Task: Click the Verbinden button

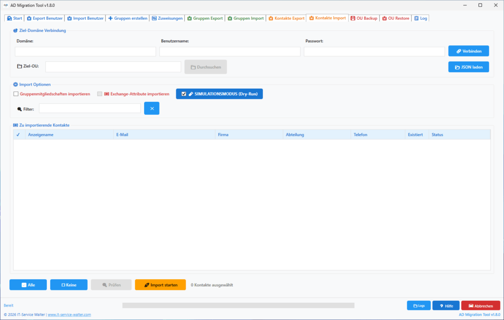Action: point(469,51)
